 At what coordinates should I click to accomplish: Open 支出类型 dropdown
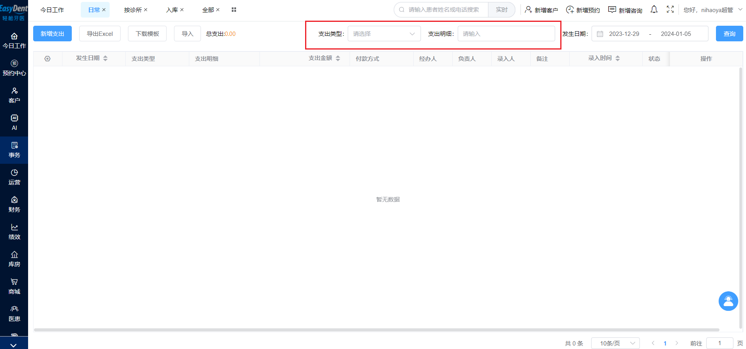coord(384,34)
